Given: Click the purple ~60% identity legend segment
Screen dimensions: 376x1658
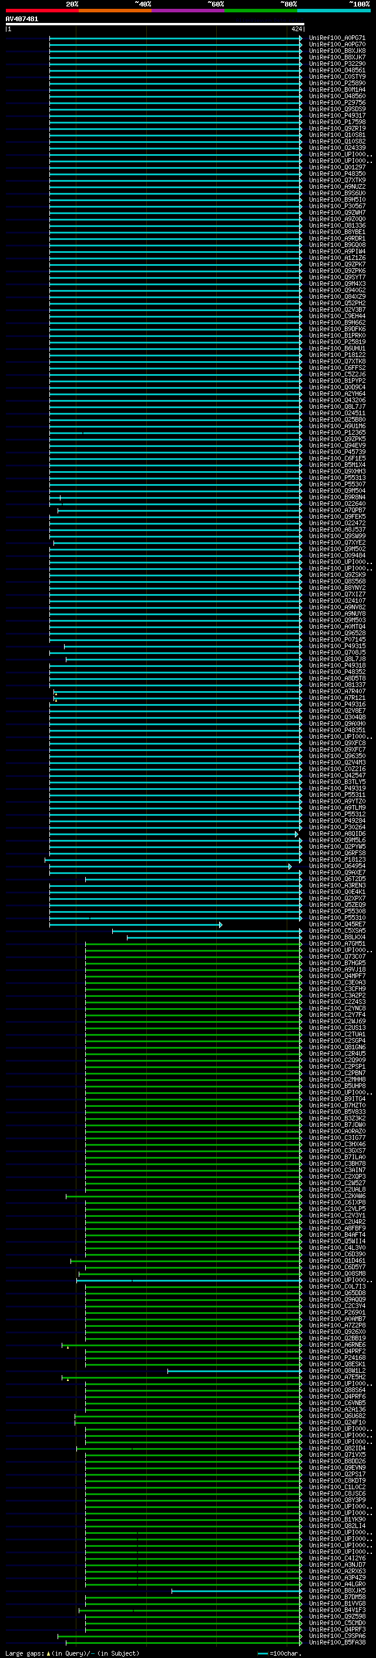Looking at the screenshot, I should pyautogui.click(x=189, y=11).
